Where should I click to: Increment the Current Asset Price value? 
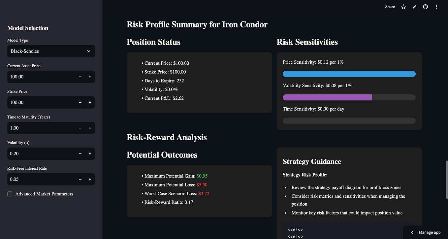(x=89, y=77)
